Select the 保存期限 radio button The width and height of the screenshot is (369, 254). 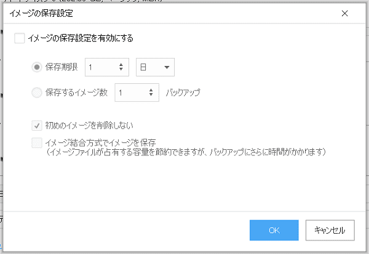tap(38, 67)
